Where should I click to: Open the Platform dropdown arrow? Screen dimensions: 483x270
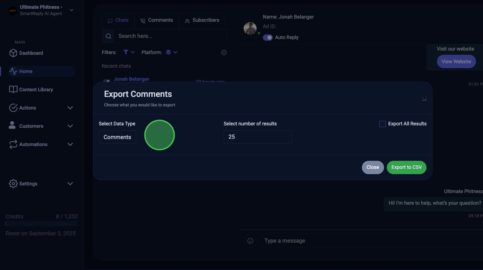[175, 52]
